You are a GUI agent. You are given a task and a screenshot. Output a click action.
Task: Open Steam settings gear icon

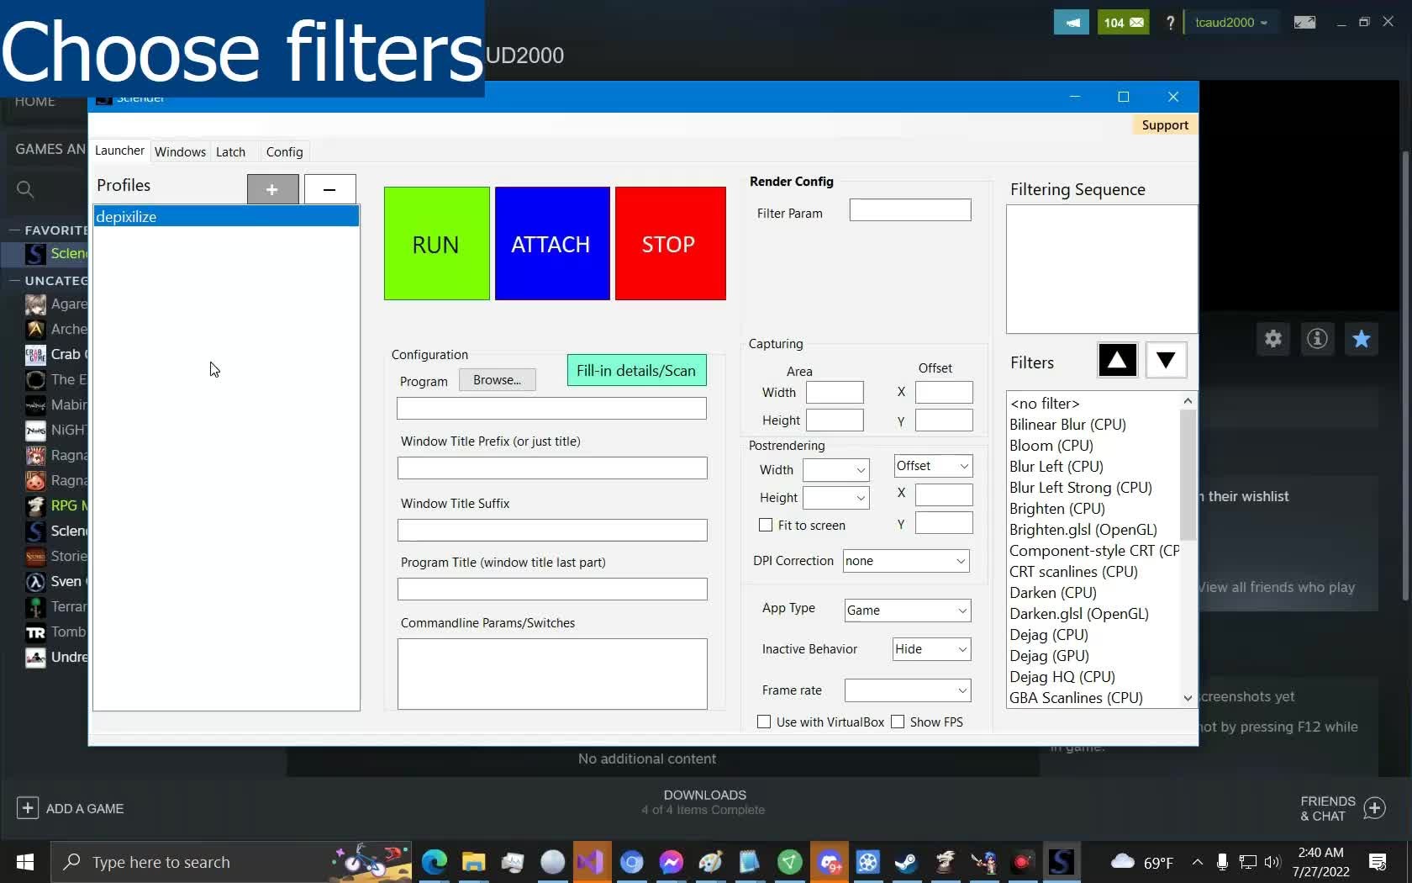point(1273,339)
